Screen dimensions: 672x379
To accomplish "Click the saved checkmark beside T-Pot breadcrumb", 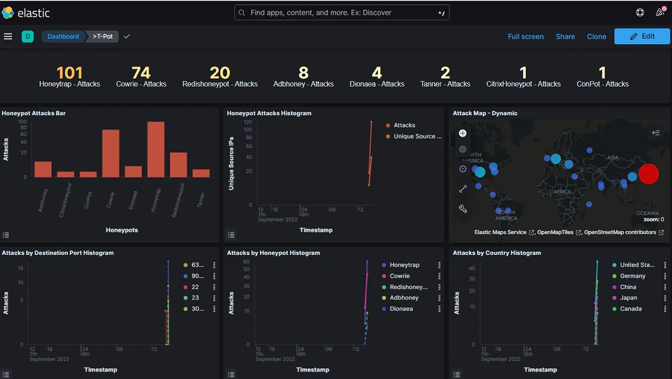I will point(127,37).
